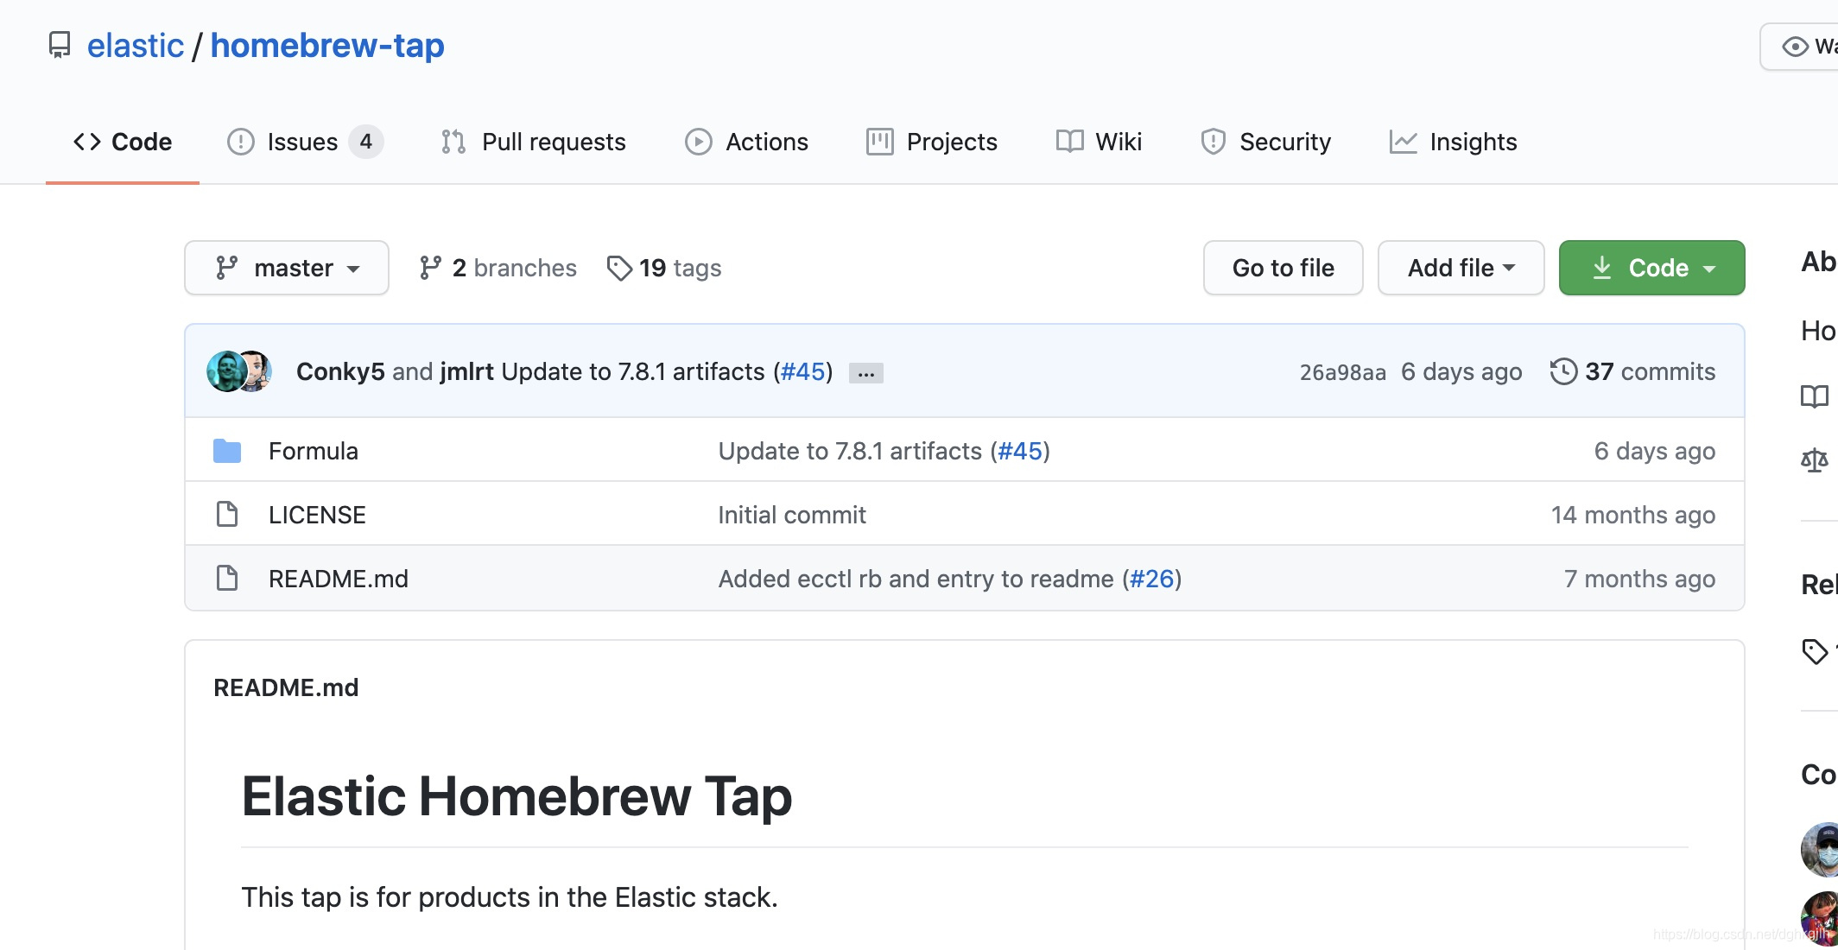
Task: Click Conky5's avatar in commit bar
Action: [x=226, y=371]
